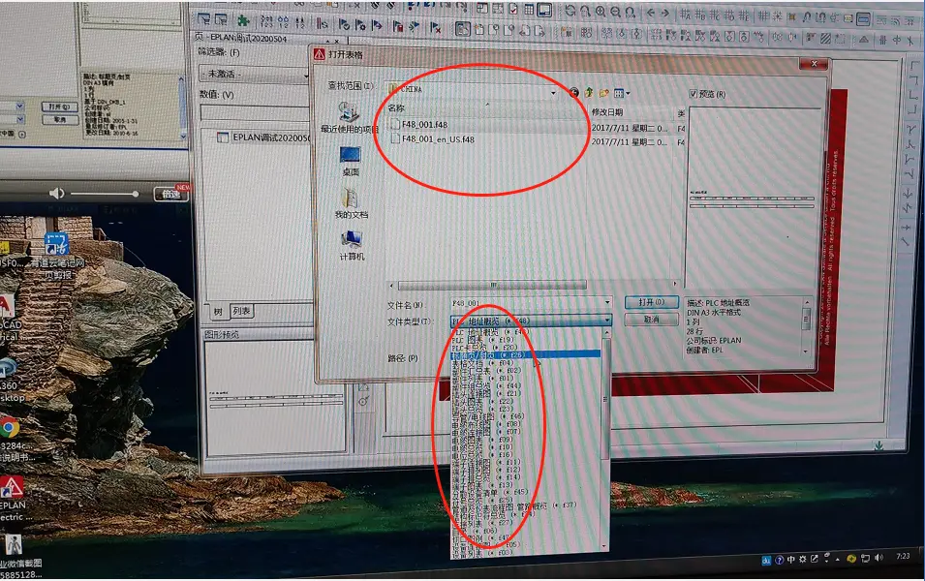Screen dimensions: 925x581
Task: Sort files by 名称 column header
Action: coord(396,107)
